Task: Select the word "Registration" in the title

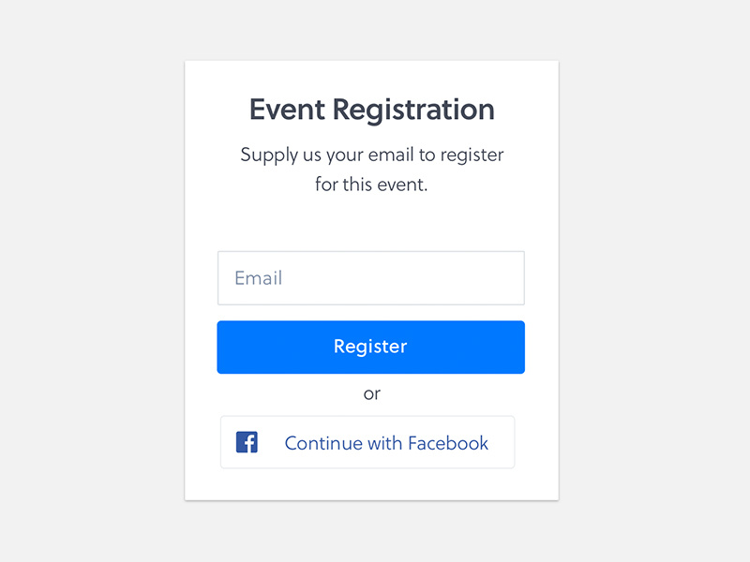Action: (x=413, y=110)
